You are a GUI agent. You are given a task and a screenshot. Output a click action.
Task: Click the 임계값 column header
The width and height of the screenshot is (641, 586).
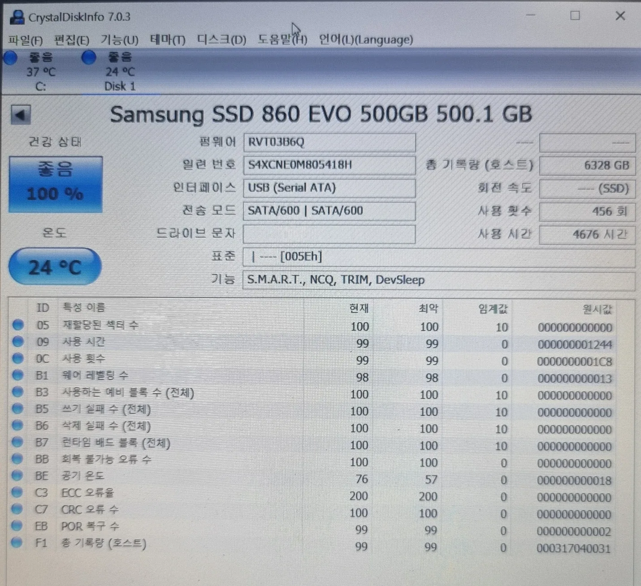493,309
